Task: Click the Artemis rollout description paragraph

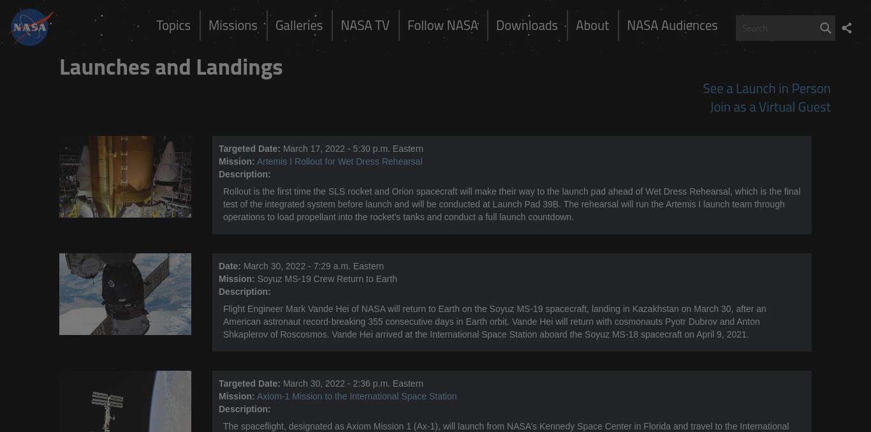Action: click(511, 204)
